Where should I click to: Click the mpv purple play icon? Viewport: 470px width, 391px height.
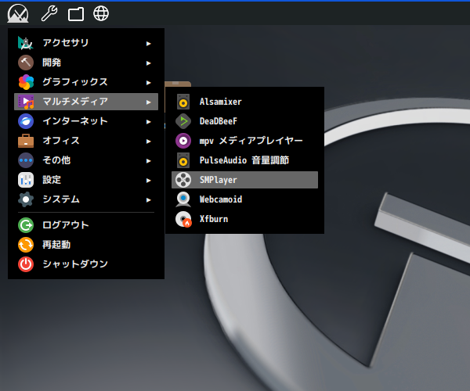[183, 141]
